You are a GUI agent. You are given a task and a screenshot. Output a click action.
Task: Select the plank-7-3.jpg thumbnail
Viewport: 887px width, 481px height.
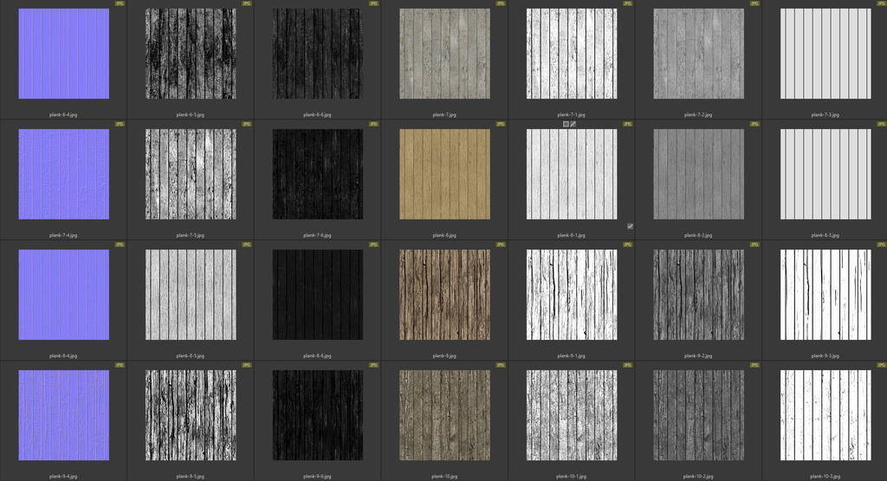[825, 54]
